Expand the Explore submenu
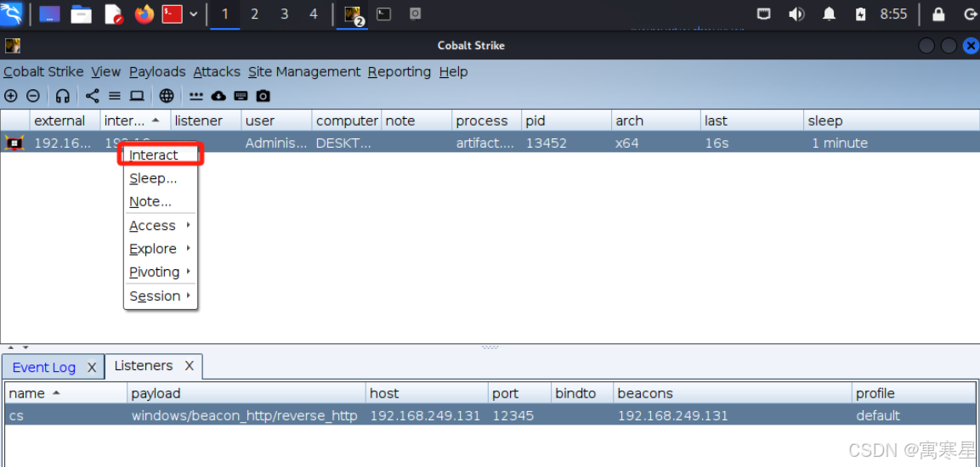Screen dimensions: 980x467 pos(161,249)
